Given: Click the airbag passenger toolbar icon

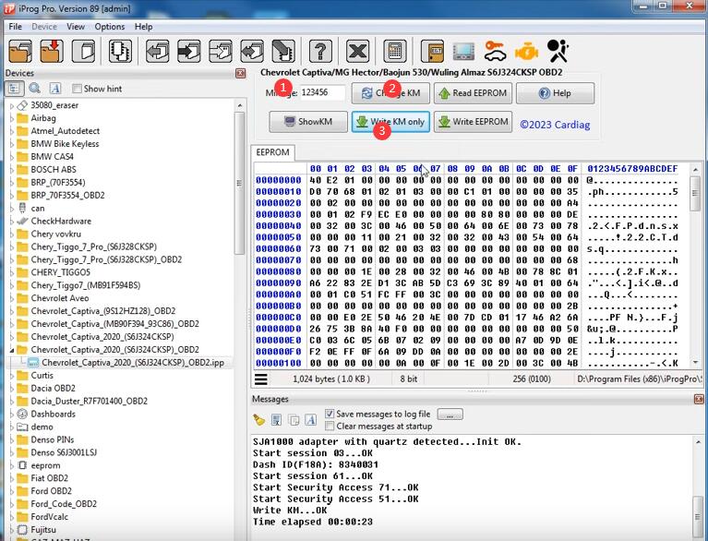Looking at the screenshot, I should coord(558,51).
